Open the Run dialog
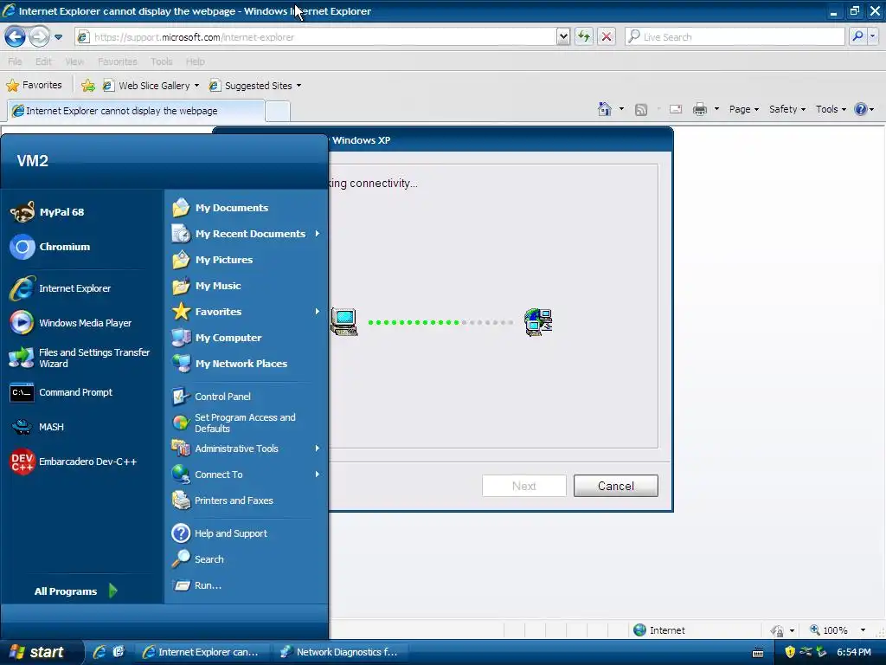886x665 pixels. pos(196,585)
